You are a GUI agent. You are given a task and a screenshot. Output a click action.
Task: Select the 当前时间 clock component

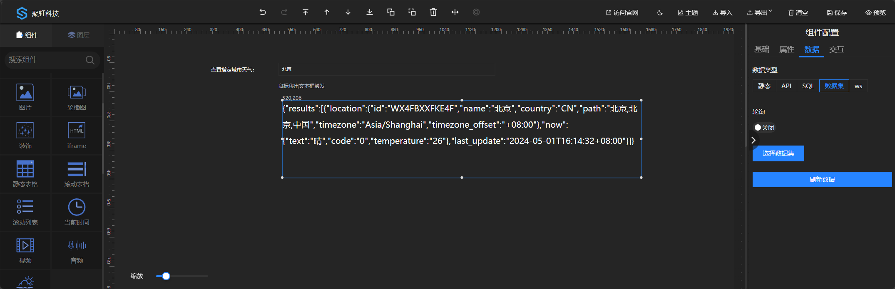click(x=77, y=212)
